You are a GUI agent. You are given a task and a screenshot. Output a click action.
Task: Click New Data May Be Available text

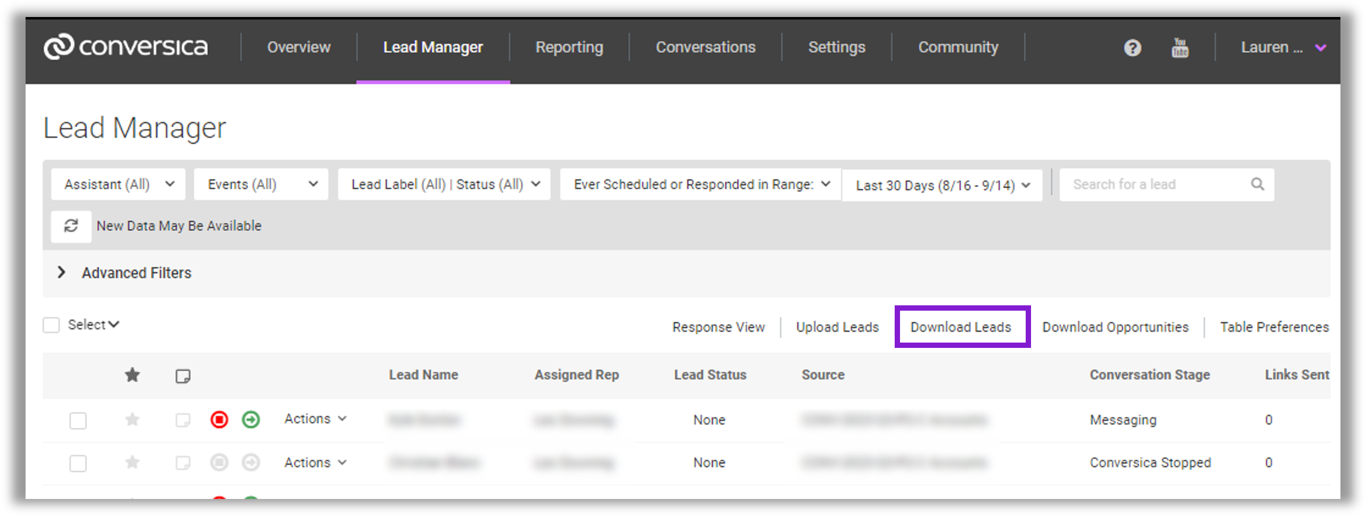[x=179, y=226]
